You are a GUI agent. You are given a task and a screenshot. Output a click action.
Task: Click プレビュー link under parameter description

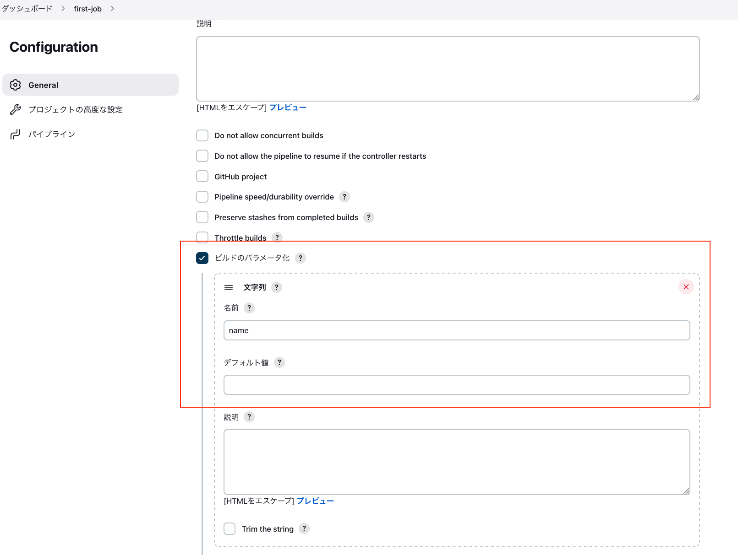click(315, 501)
